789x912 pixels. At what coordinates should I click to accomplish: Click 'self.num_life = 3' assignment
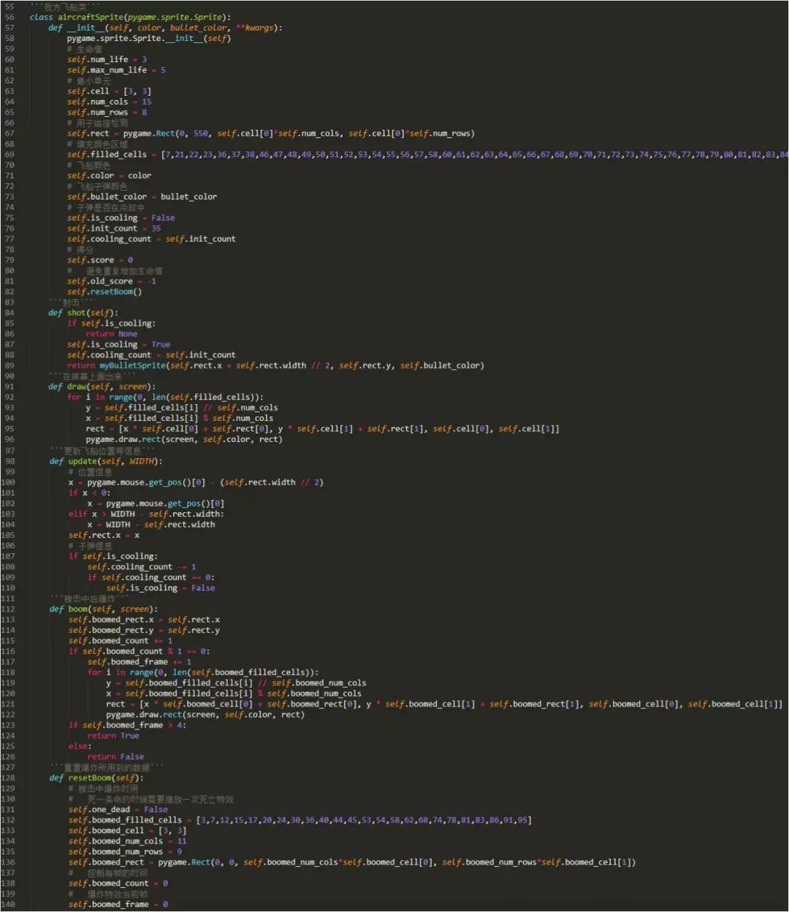click(x=107, y=59)
